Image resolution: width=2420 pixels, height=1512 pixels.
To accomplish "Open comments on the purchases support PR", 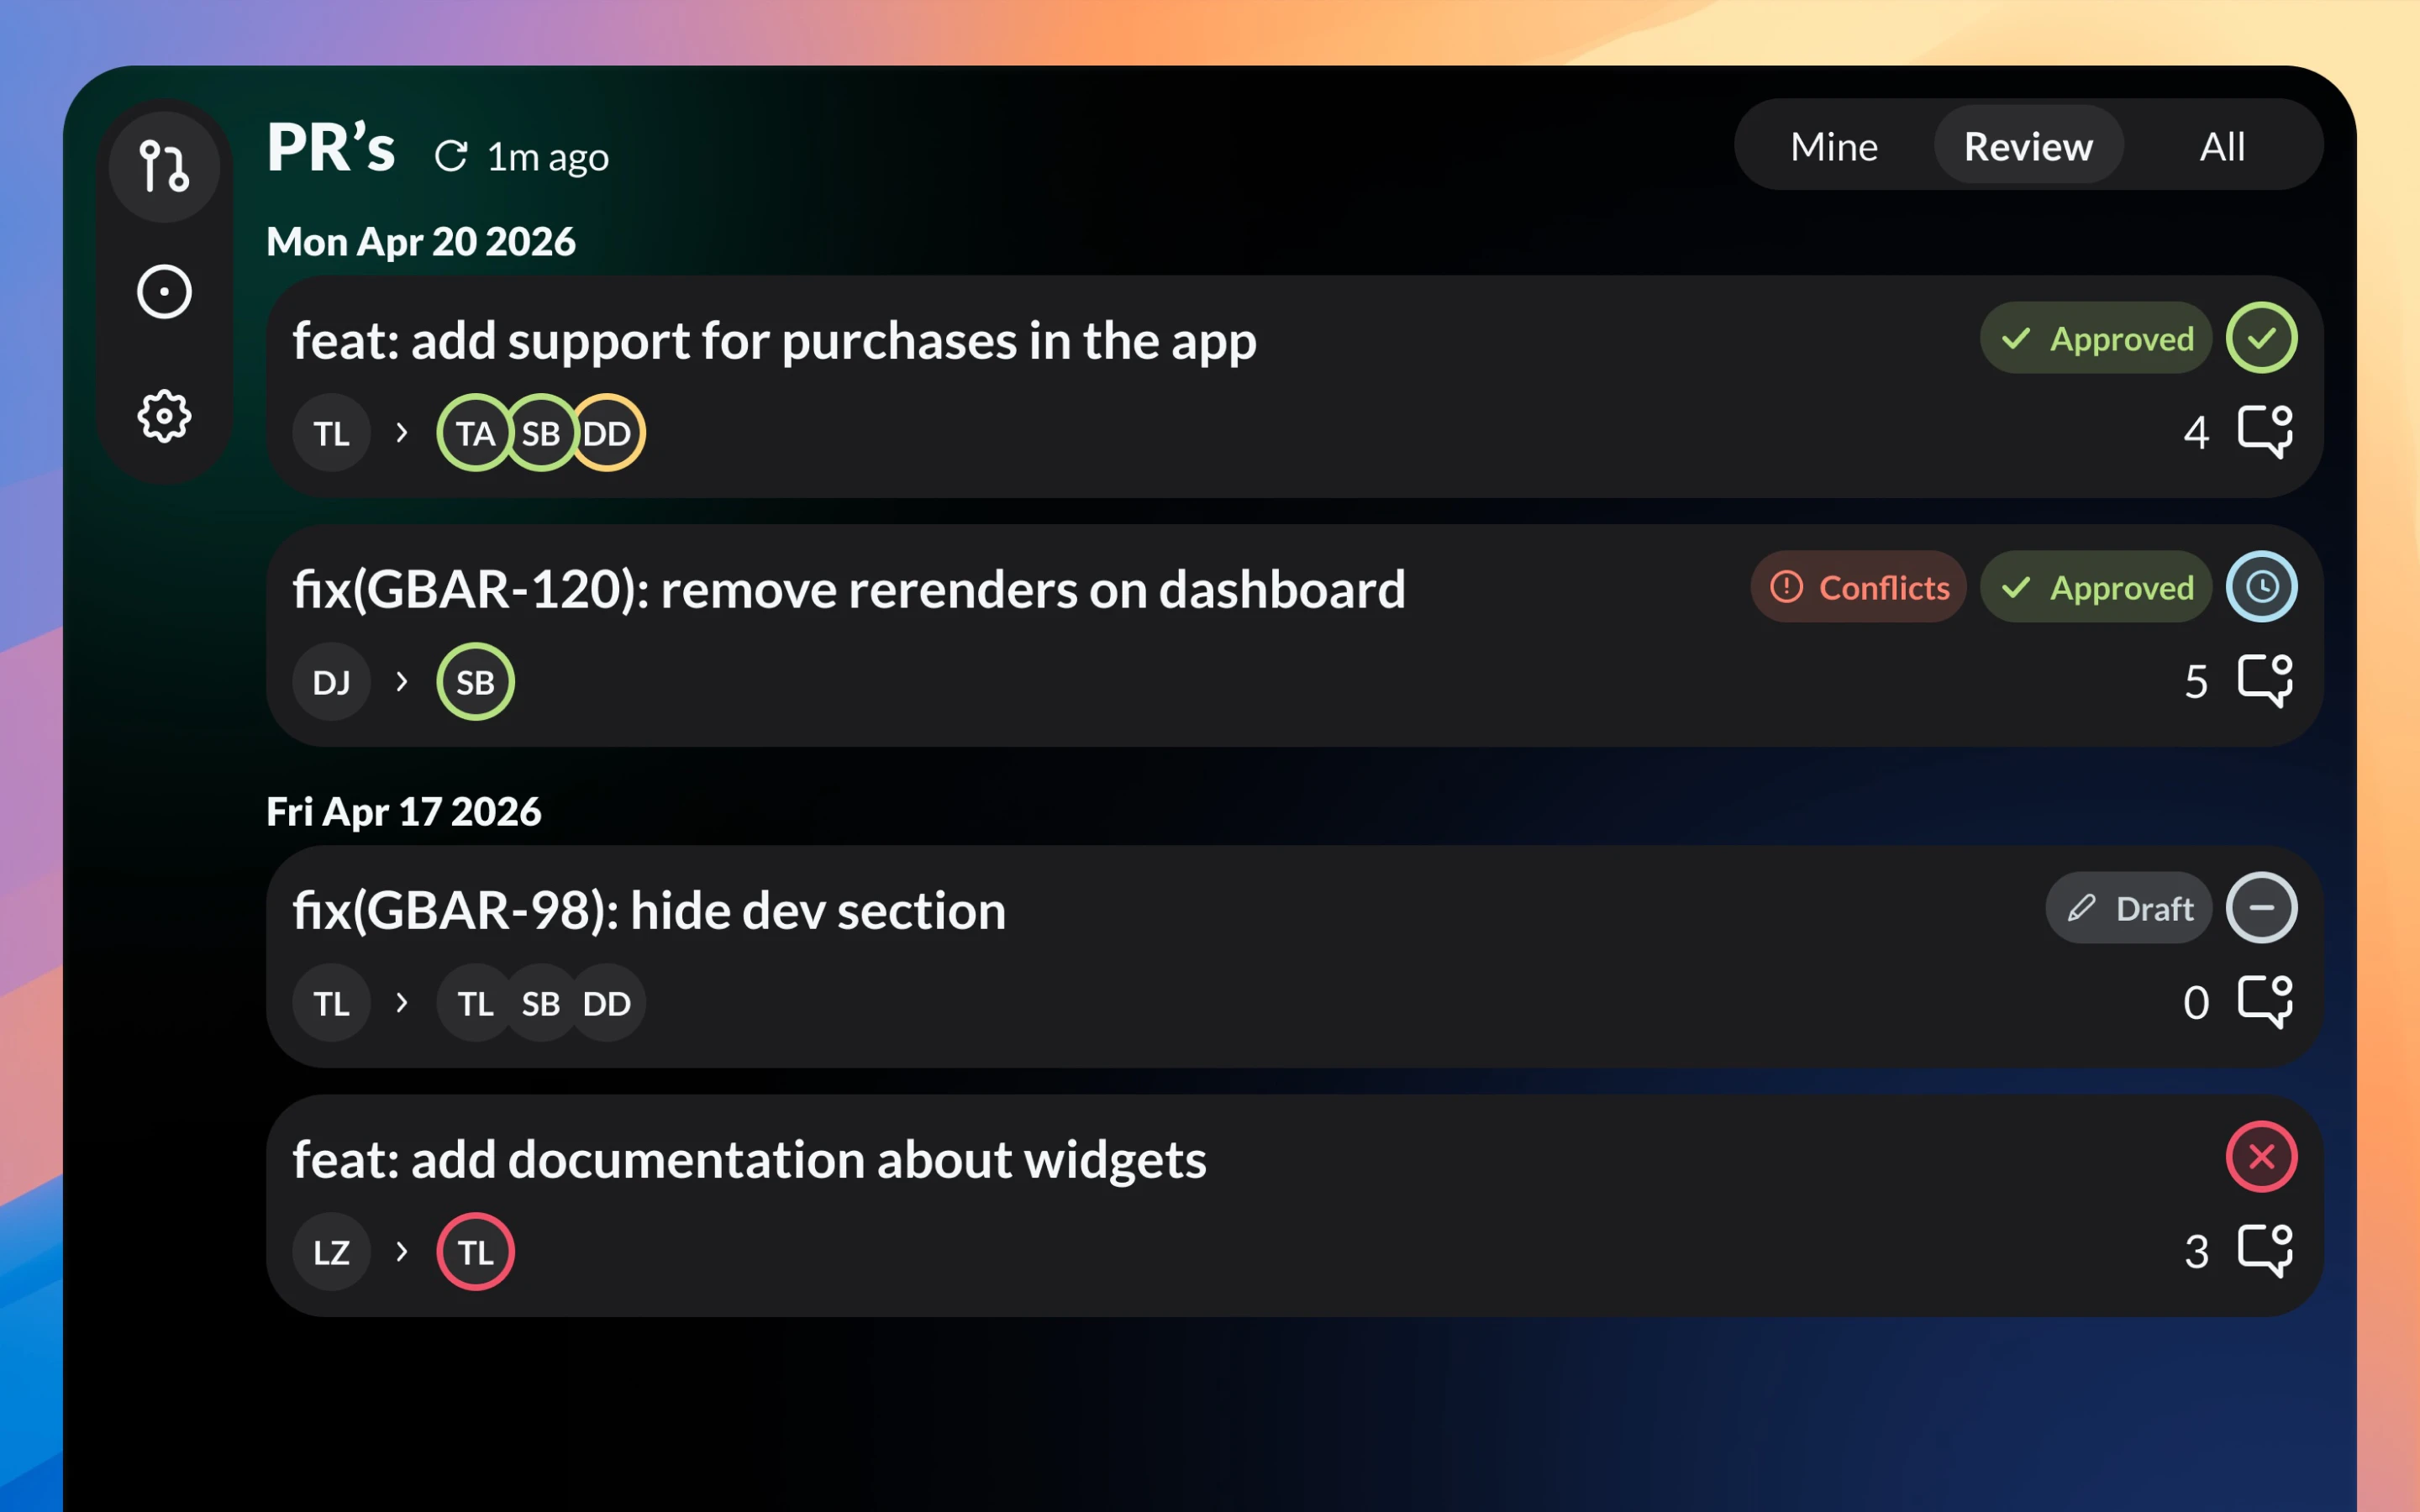I will click(x=2265, y=432).
